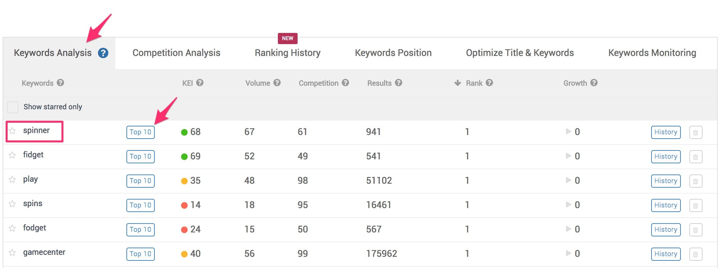
Task: Click the green KEI indicator for spinner
Action: pyautogui.click(x=184, y=132)
